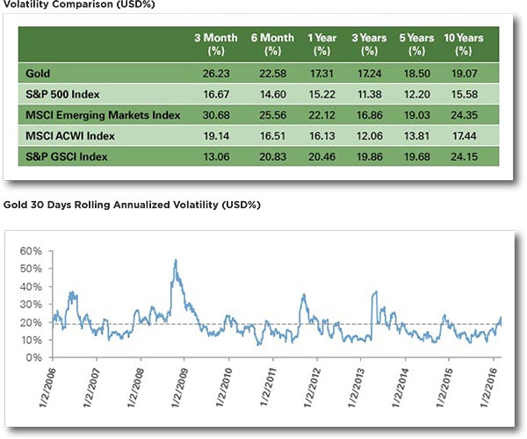Click the 1/2/2008 x-axis date label
The width and height of the screenshot is (527, 439).
coord(136,387)
